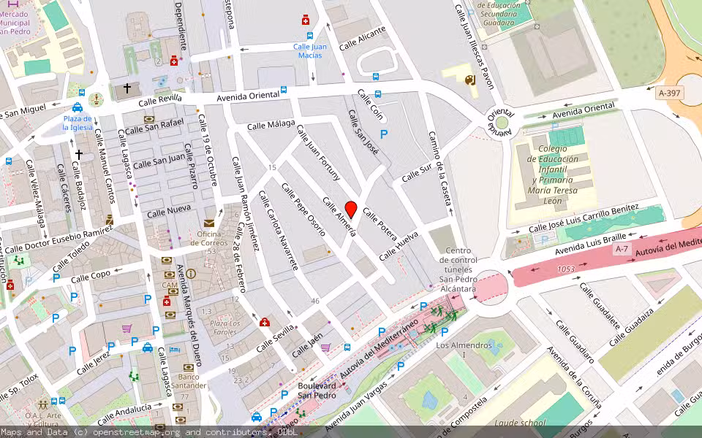702x438 pixels.
Task: Click the bank icon directly above CAM label
Action: (169, 275)
